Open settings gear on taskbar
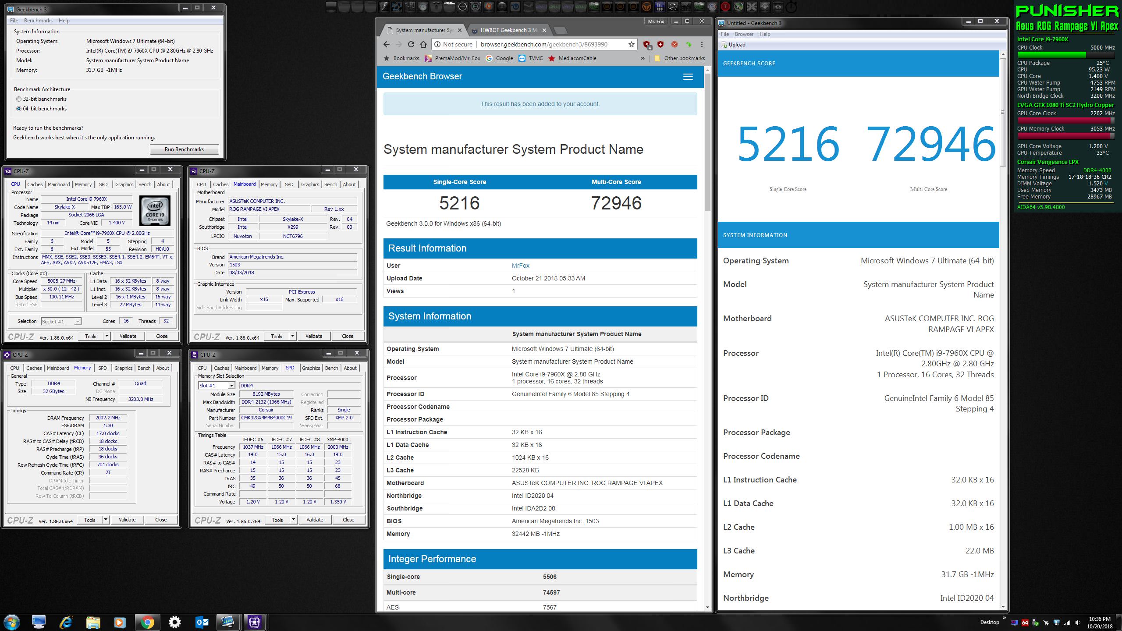 174,622
